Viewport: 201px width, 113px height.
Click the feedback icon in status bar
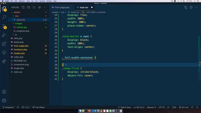192,107
